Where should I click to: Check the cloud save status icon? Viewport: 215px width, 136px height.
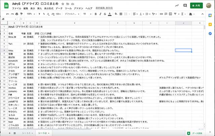pos(73,4)
